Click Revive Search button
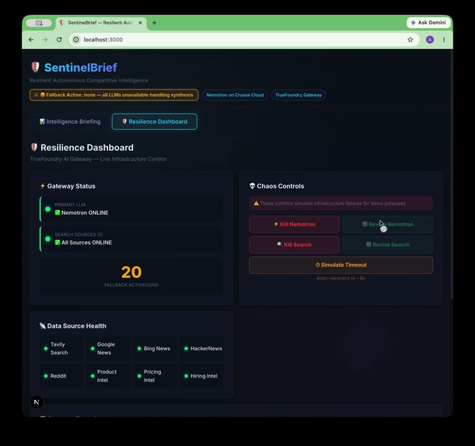This screenshot has width=475, height=446. point(387,244)
